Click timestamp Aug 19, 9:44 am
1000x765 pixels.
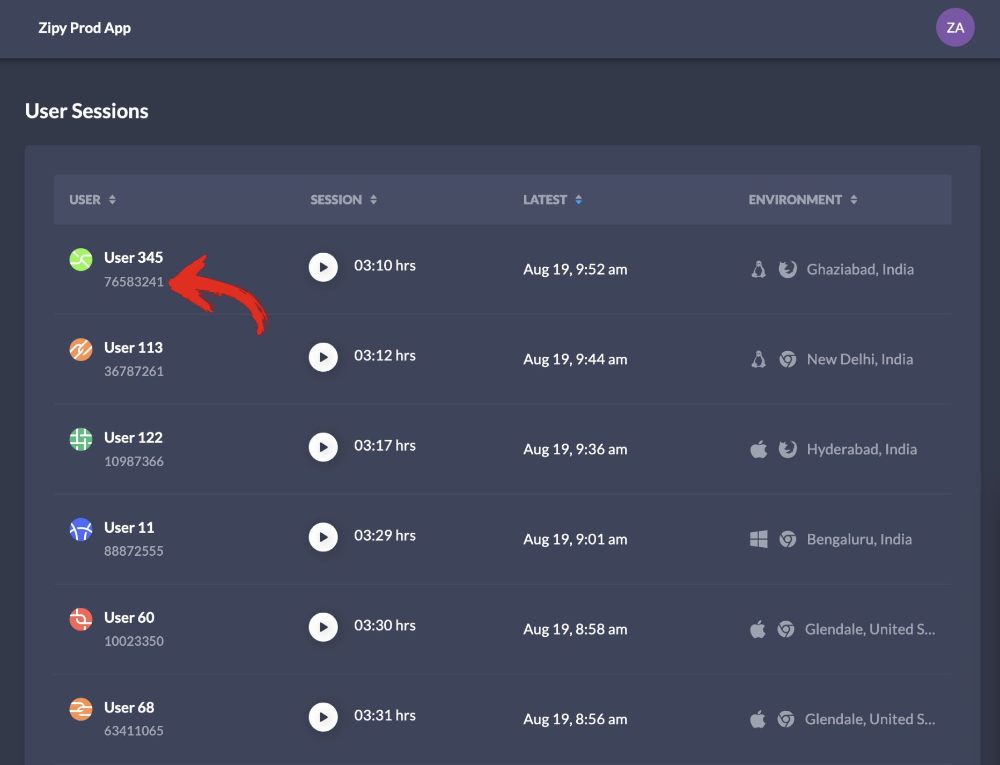(x=575, y=359)
